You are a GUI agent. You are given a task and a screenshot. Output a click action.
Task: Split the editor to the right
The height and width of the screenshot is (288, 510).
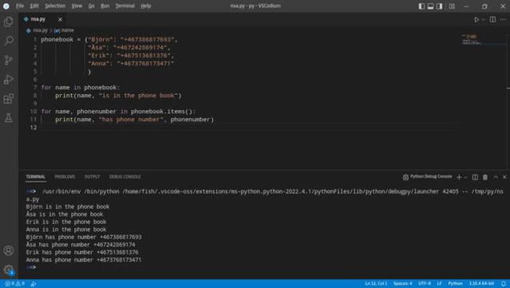point(492,19)
